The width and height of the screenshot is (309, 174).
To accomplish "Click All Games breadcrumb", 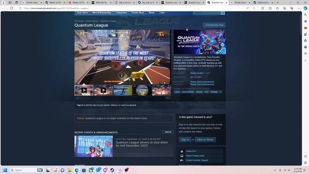I will point(79,21).
